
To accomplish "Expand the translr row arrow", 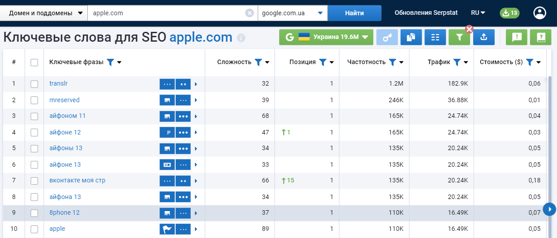I will (196, 84).
